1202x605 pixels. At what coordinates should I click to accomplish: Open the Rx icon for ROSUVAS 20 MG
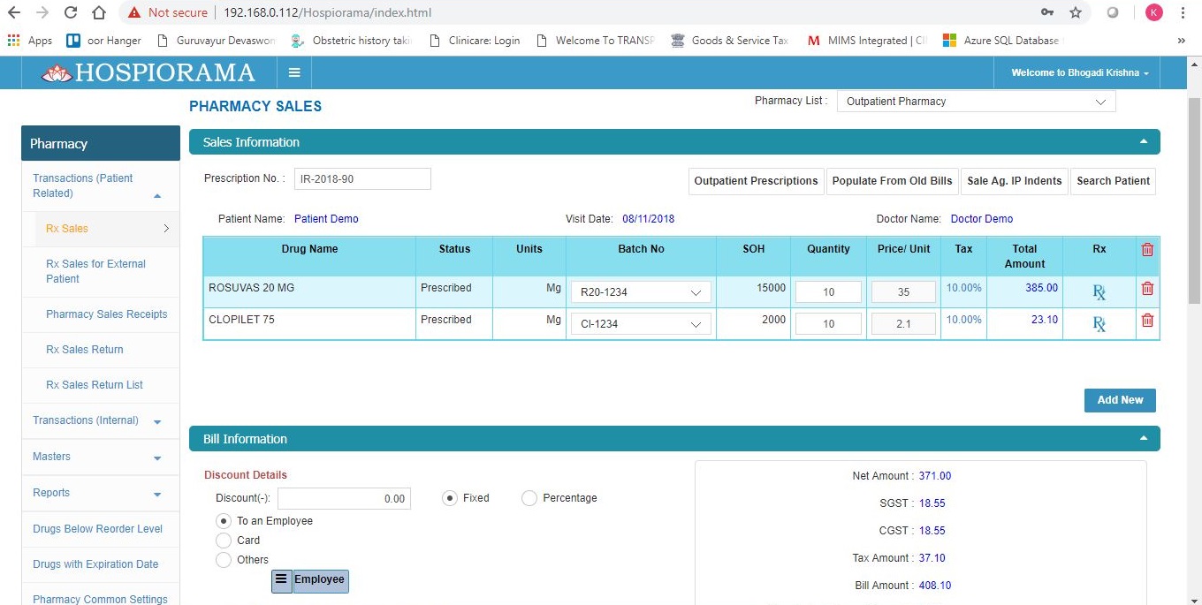(1099, 291)
